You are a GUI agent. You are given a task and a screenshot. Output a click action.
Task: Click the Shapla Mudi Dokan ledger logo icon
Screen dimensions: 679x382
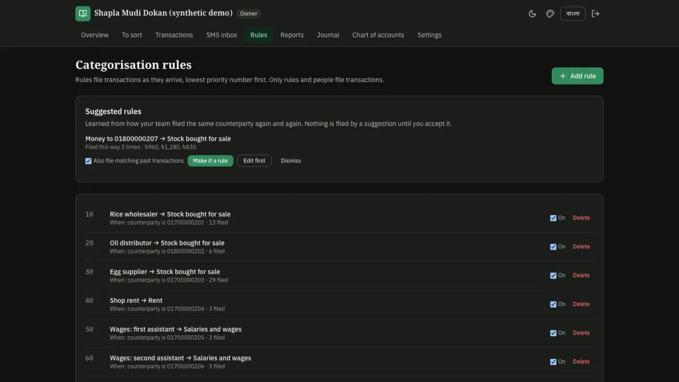click(83, 14)
